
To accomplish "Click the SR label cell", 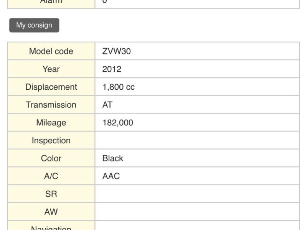I will pyautogui.click(x=51, y=194).
